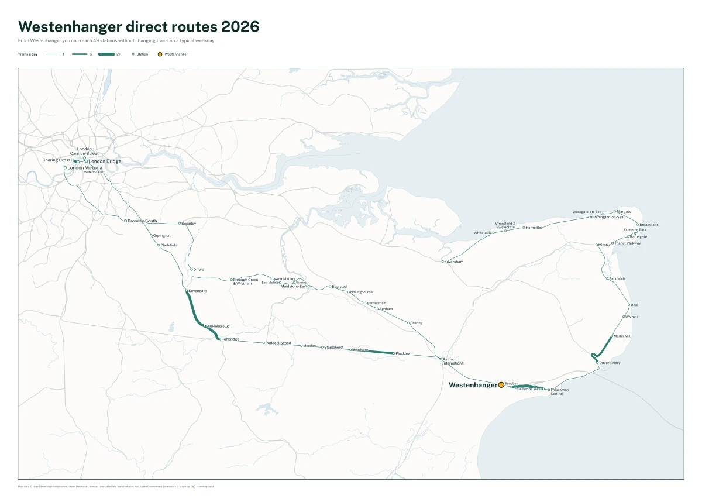702x502 pixels.
Task: Select the London Bridge station label
Action: point(105,161)
